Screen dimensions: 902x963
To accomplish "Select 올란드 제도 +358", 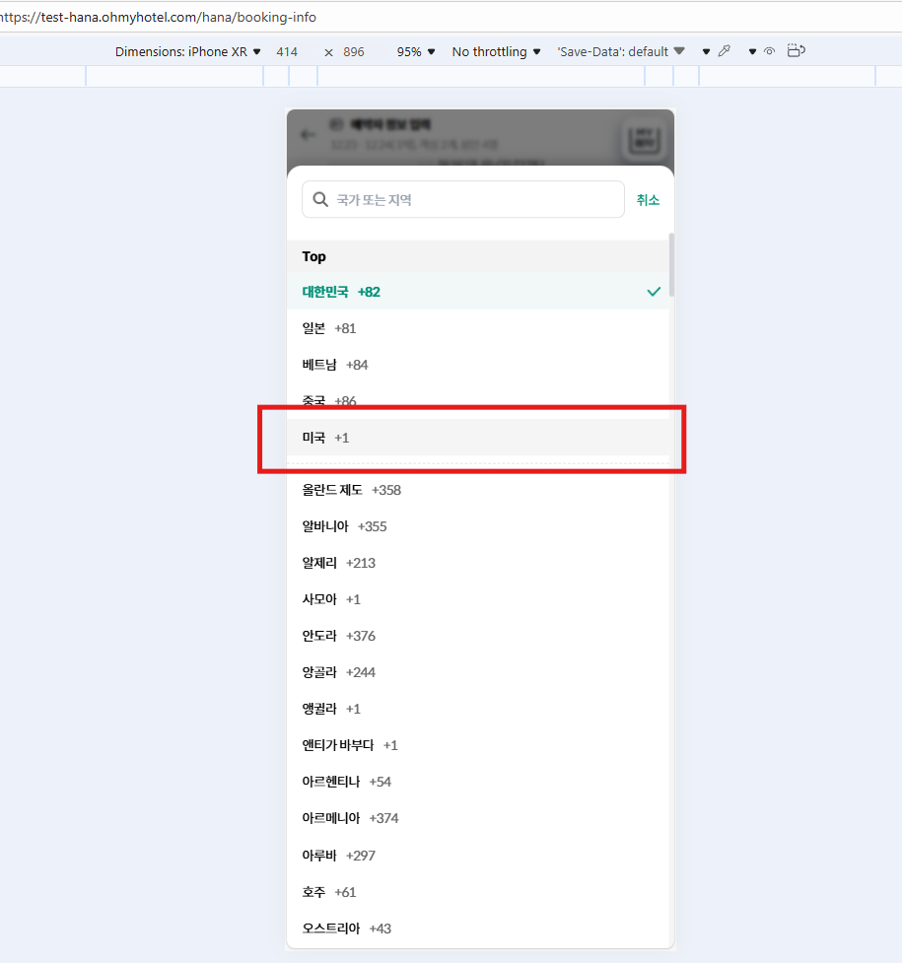I will coord(478,490).
